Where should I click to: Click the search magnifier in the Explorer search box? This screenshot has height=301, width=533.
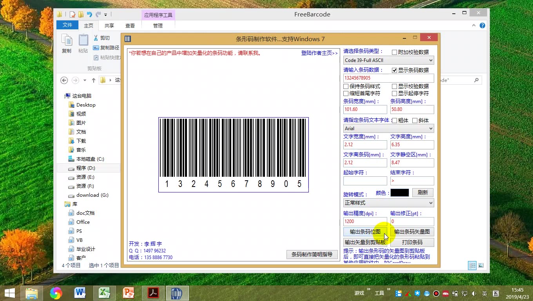point(477,80)
